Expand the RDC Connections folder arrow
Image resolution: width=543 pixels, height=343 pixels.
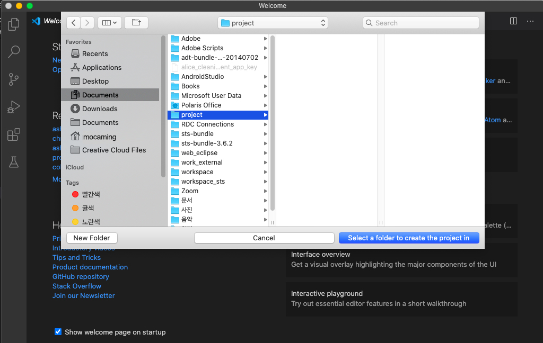point(265,124)
